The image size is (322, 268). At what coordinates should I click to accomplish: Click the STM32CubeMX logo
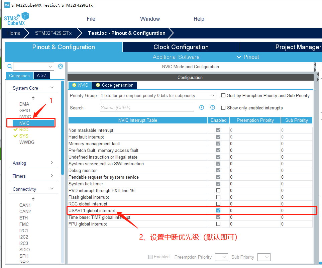pos(17,19)
